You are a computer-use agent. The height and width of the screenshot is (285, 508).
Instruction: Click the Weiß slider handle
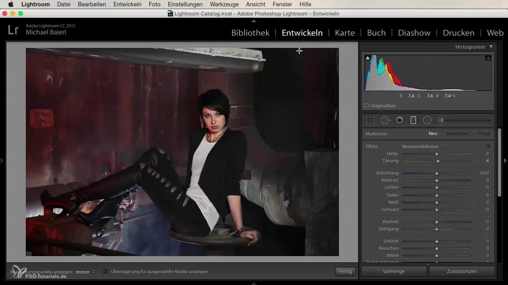[437, 203]
